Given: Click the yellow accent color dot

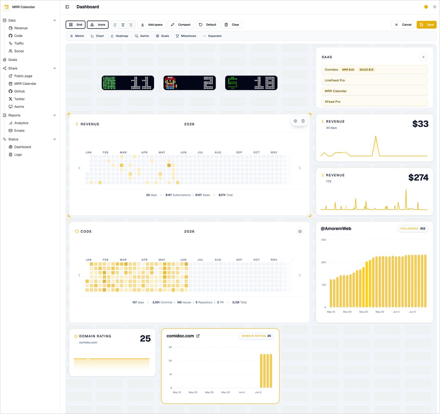Looking at the screenshot, I should (x=426, y=7).
